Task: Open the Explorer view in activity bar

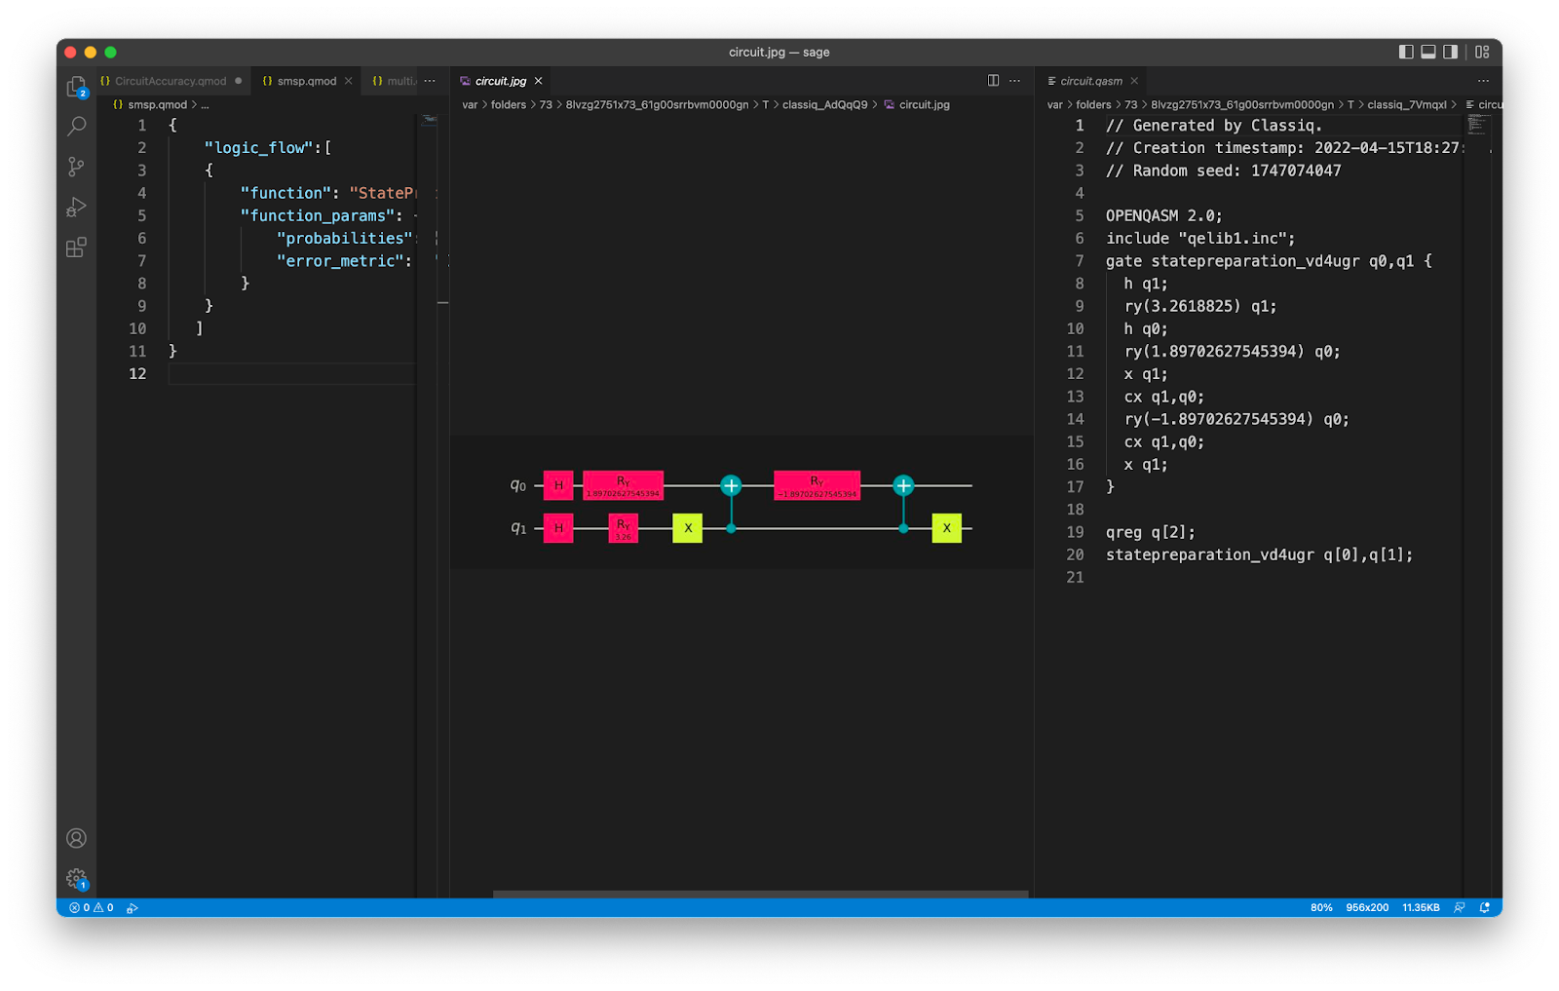Action: pyautogui.click(x=76, y=87)
